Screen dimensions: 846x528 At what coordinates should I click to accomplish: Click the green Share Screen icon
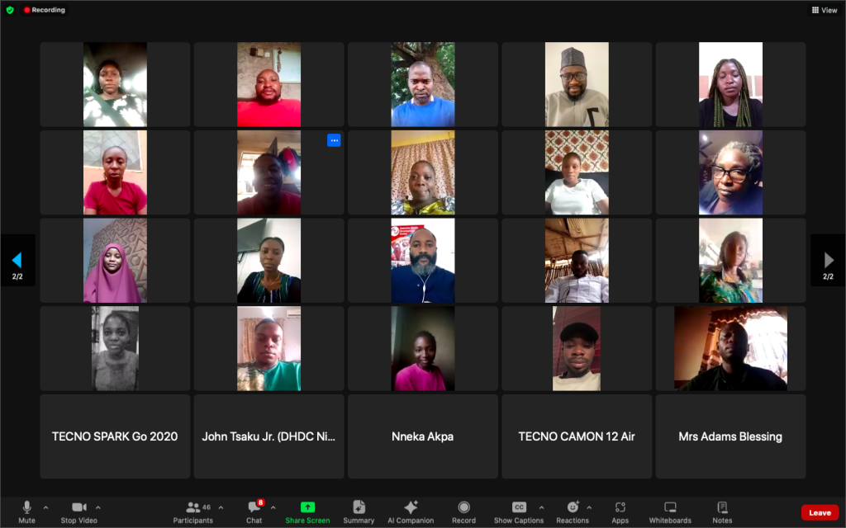(307, 507)
